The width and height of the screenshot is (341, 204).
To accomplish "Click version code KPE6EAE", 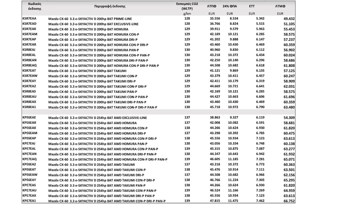I will coord(29,117).
